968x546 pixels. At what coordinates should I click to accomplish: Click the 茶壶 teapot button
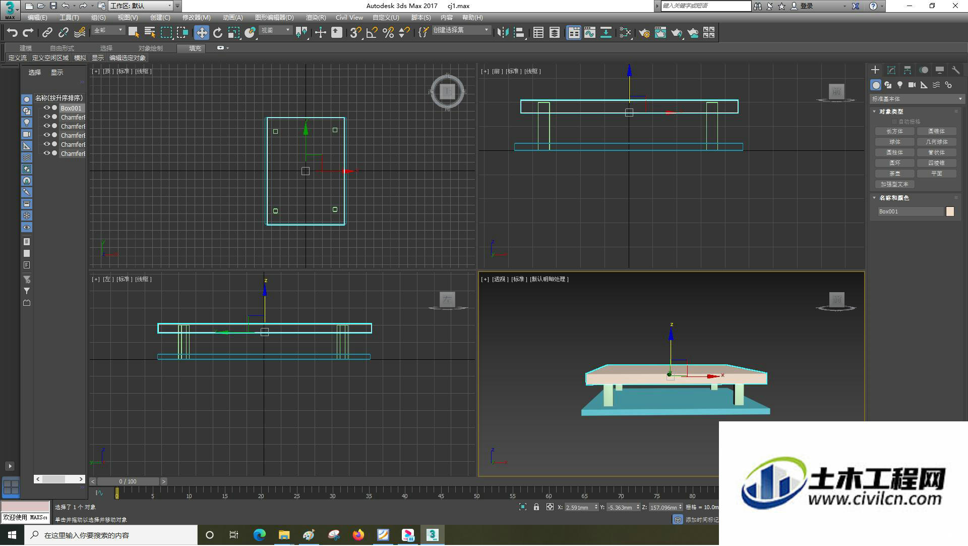894,174
